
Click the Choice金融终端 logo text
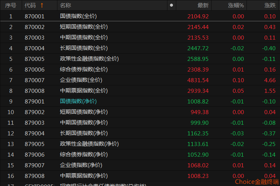pyautogui.click(x=256, y=182)
